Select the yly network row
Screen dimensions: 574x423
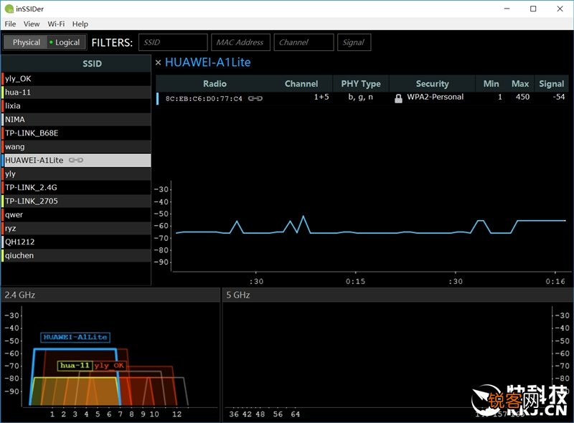[76, 174]
